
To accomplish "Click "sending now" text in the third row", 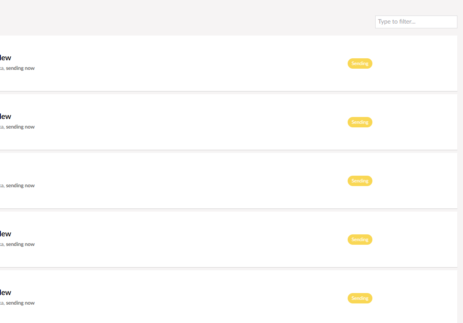I will click(20, 186).
